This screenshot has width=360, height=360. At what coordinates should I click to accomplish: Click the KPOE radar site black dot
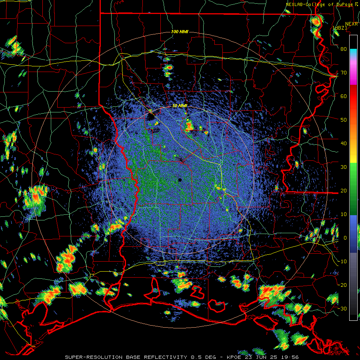pyautogui.click(x=180, y=180)
